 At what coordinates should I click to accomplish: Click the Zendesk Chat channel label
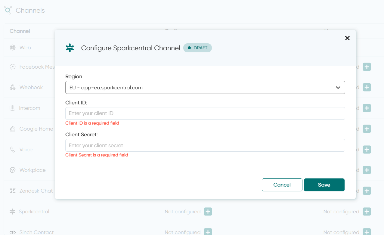[36, 191]
